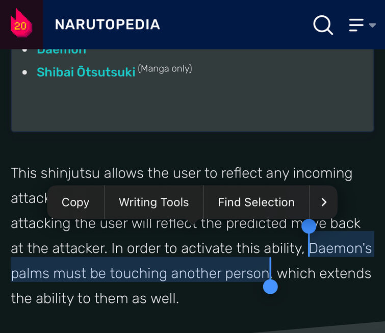Open the Fandom flame logo
Screen dimensions: 385x333
click(x=21, y=24)
